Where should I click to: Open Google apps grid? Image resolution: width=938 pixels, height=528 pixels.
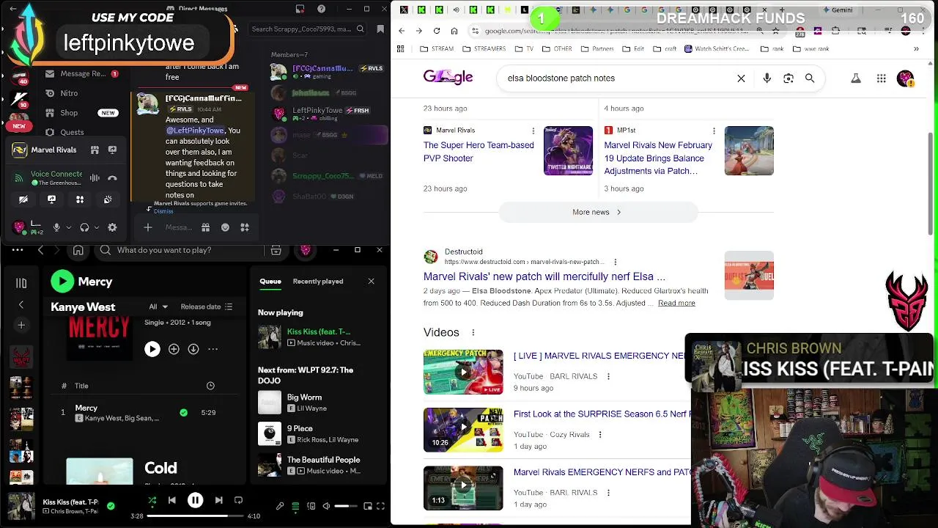(881, 78)
